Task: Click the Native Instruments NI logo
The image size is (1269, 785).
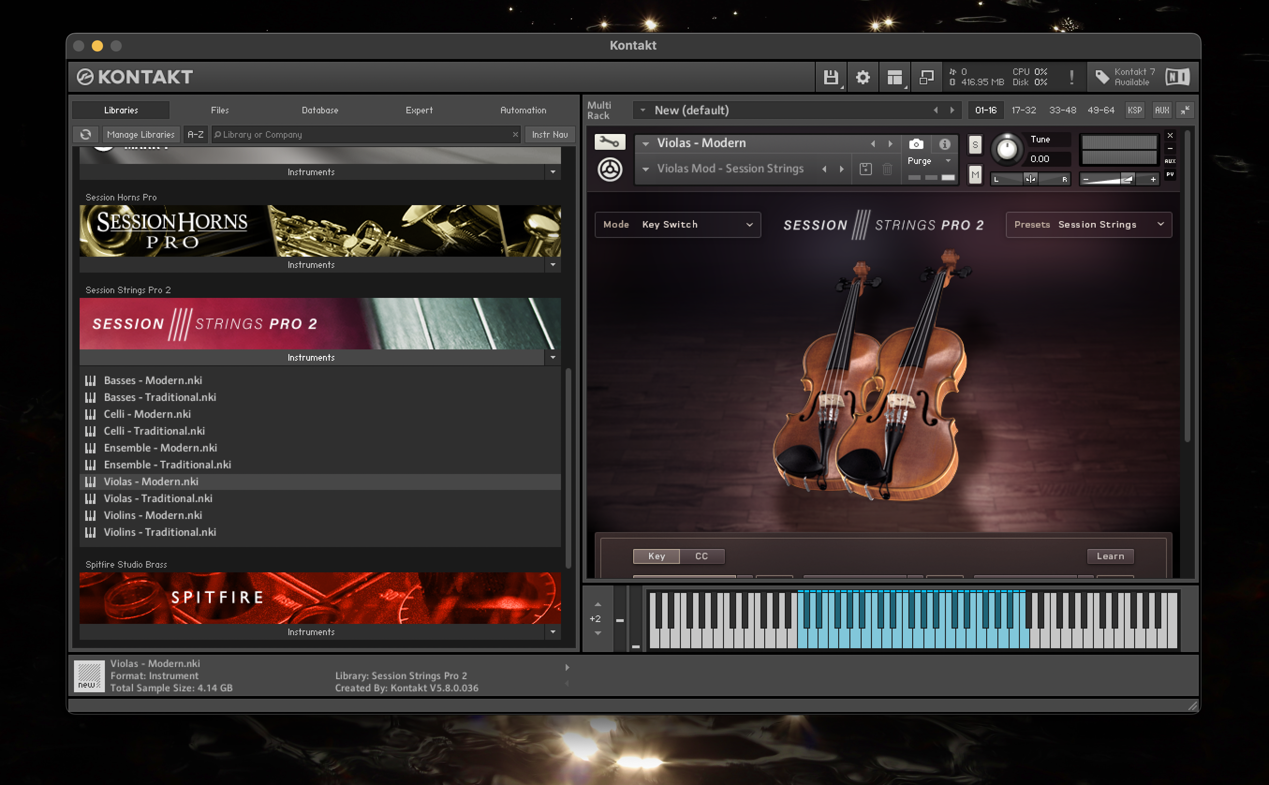Action: pos(1177,77)
